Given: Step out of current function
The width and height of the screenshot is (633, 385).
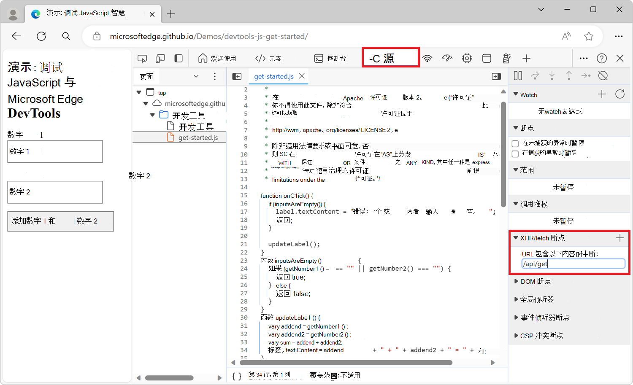Looking at the screenshot, I should tap(569, 75).
